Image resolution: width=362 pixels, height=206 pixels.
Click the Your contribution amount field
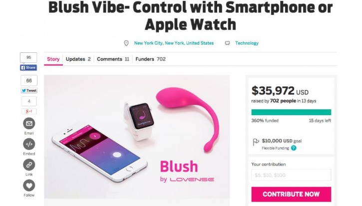[291, 175]
